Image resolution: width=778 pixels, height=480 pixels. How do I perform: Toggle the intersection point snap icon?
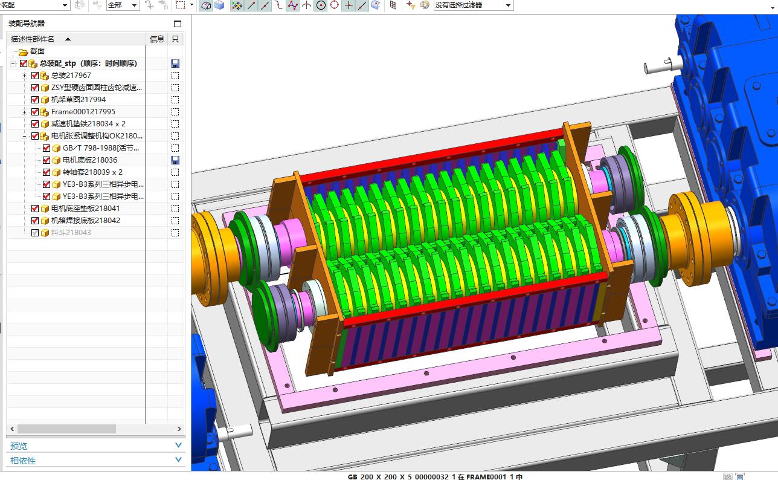[x=307, y=5]
